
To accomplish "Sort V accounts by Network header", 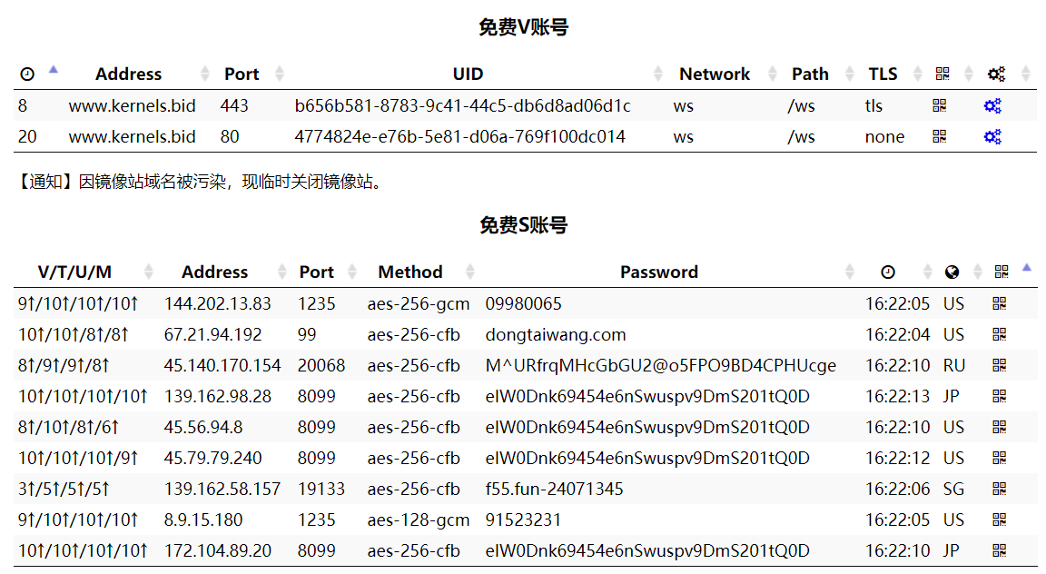I will tap(715, 74).
